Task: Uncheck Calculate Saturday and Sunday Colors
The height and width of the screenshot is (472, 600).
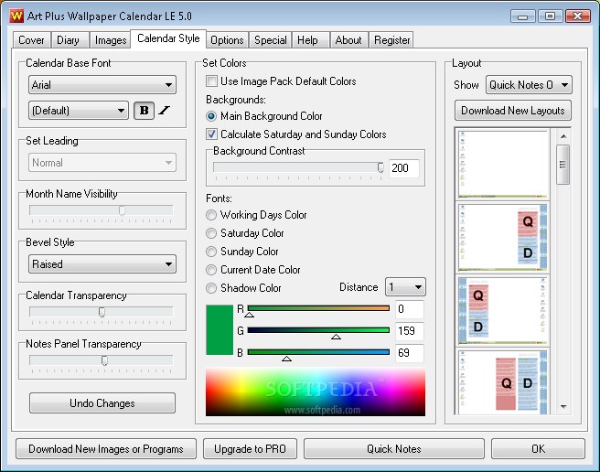Action: [211, 134]
